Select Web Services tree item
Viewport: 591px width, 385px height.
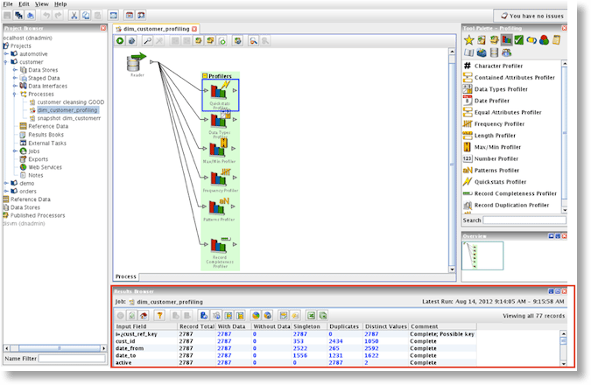coord(40,167)
